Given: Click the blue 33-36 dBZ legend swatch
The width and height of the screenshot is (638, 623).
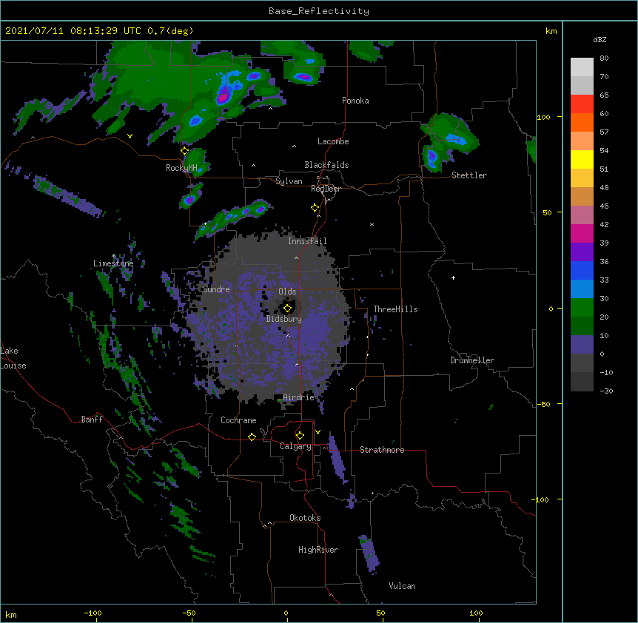Looking at the screenshot, I should click(582, 270).
